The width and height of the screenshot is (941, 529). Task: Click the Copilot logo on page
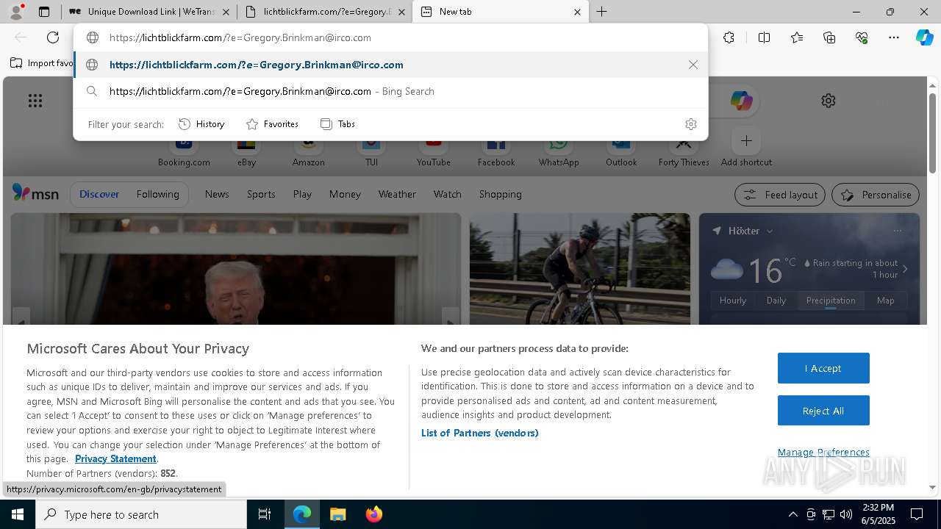(x=741, y=101)
